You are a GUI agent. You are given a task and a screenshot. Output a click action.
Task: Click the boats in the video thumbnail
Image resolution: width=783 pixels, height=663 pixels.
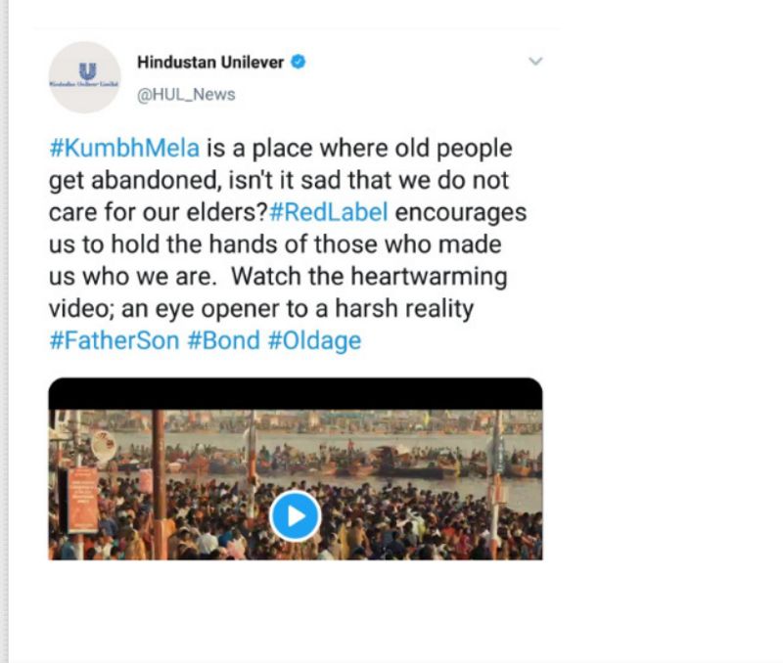point(391,462)
